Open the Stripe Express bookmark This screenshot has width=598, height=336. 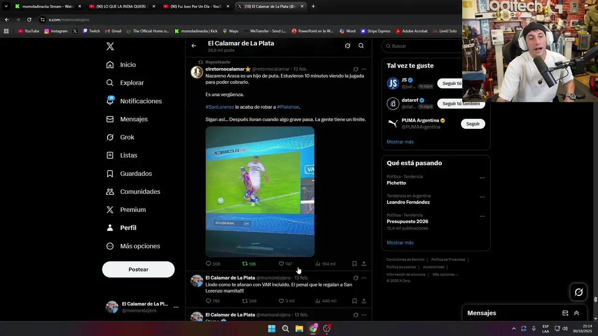click(375, 31)
